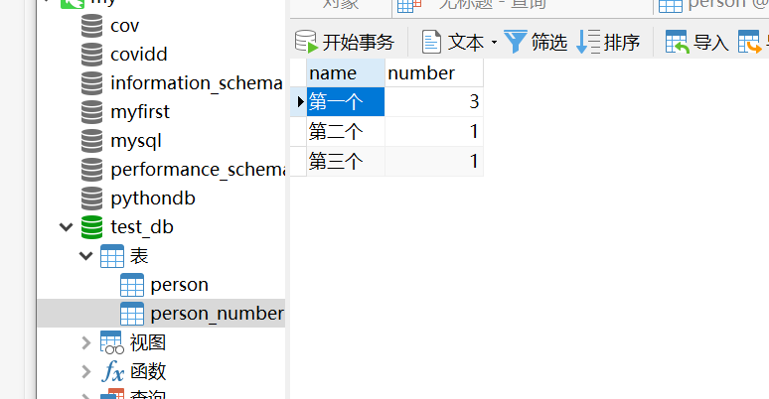The image size is (769, 399).
Task: Click the Begin Transaction (开始事务) icon
Action: (x=306, y=42)
